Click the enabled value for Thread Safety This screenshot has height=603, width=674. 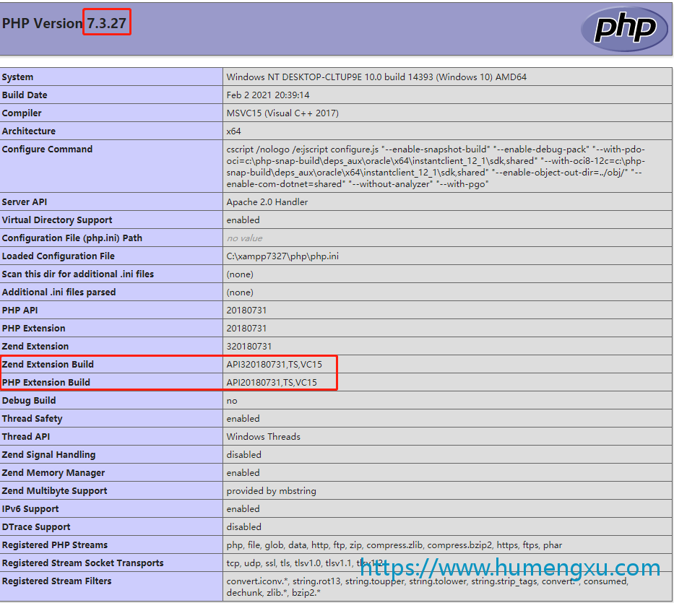coord(243,418)
